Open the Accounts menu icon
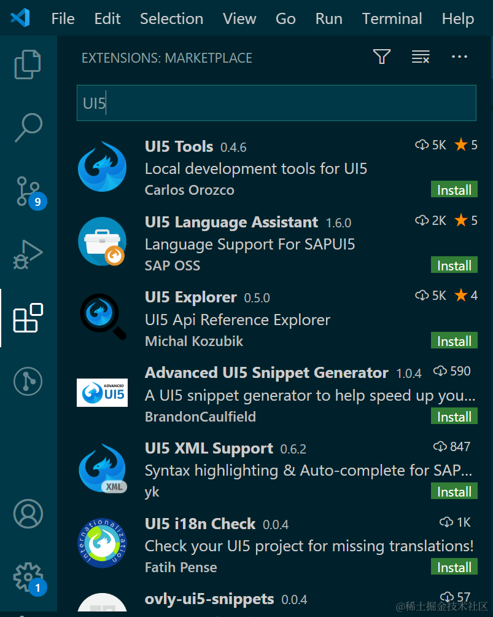This screenshot has width=493, height=617. click(28, 514)
